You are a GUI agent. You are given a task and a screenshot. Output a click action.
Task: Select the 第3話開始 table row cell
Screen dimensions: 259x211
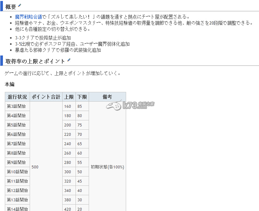pyautogui.click(x=16, y=106)
